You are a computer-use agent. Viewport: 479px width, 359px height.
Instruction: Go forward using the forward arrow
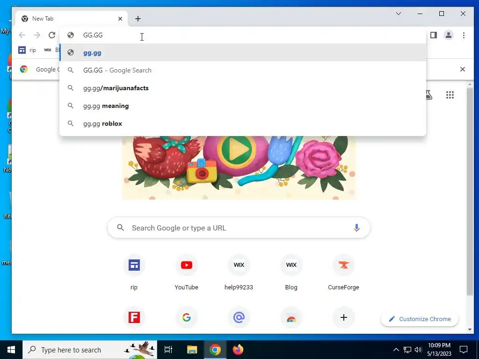pos(37,35)
